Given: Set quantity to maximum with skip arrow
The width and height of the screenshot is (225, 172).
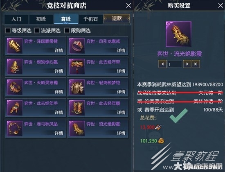Looking at the screenshot, I should [x=196, y=64].
